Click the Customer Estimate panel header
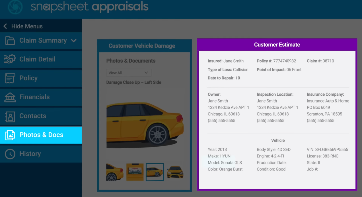This screenshot has height=197, width=362. click(x=277, y=45)
